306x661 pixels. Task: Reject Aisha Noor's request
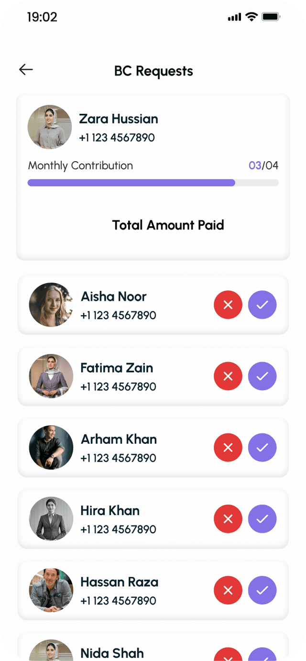click(228, 305)
